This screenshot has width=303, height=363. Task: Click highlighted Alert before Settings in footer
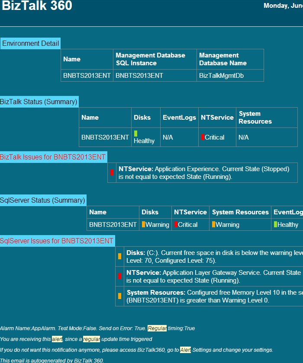click(x=185, y=350)
